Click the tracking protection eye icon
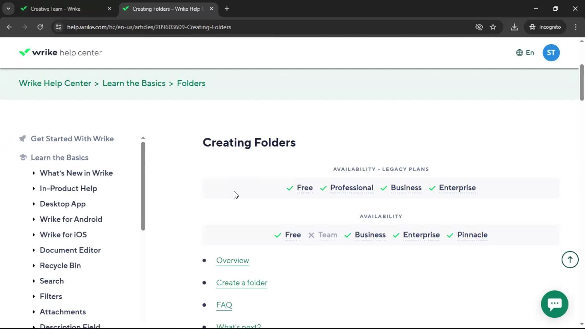 (x=479, y=27)
